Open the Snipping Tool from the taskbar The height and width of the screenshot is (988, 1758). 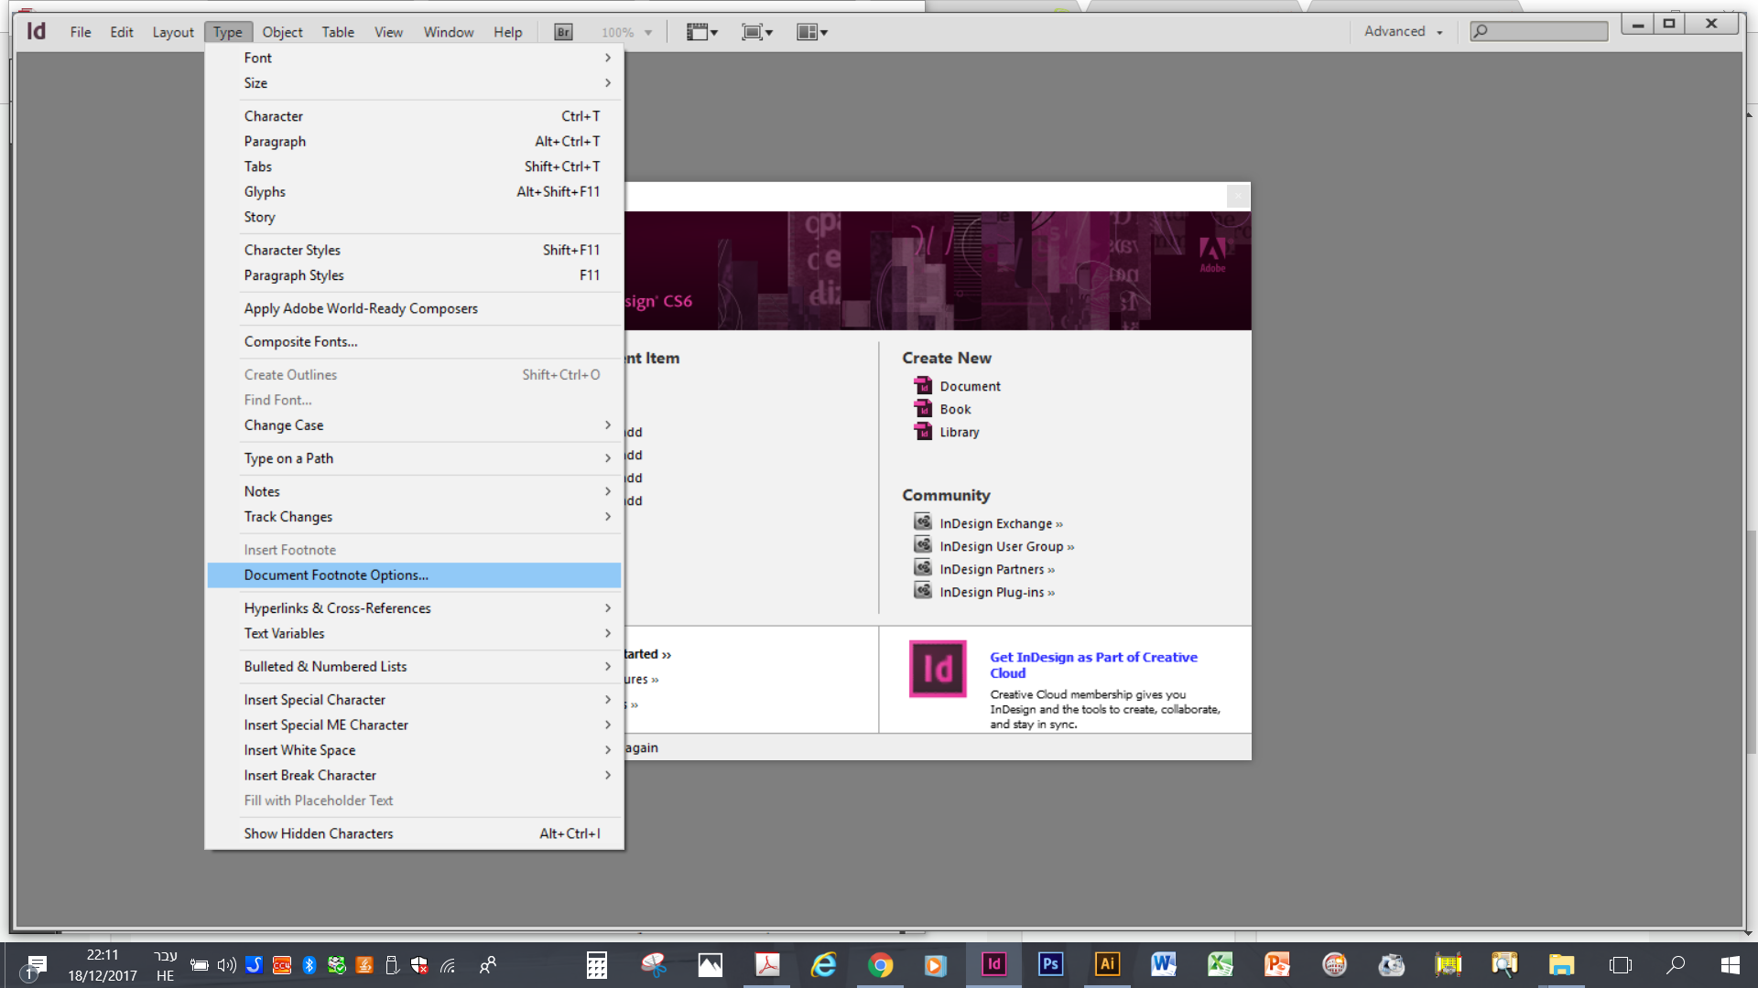coord(654,964)
